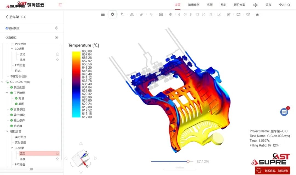Click the filling ratio progress slider handle
This screenshot has width=296, height=175.
(188, 161)
